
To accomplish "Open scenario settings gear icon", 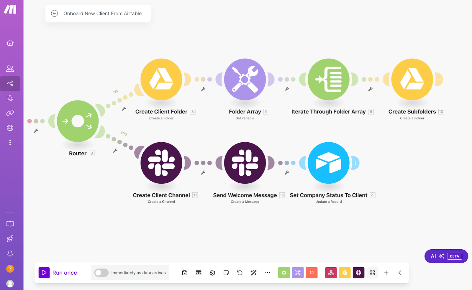I will pyautogui.click(x=212, y=273).
